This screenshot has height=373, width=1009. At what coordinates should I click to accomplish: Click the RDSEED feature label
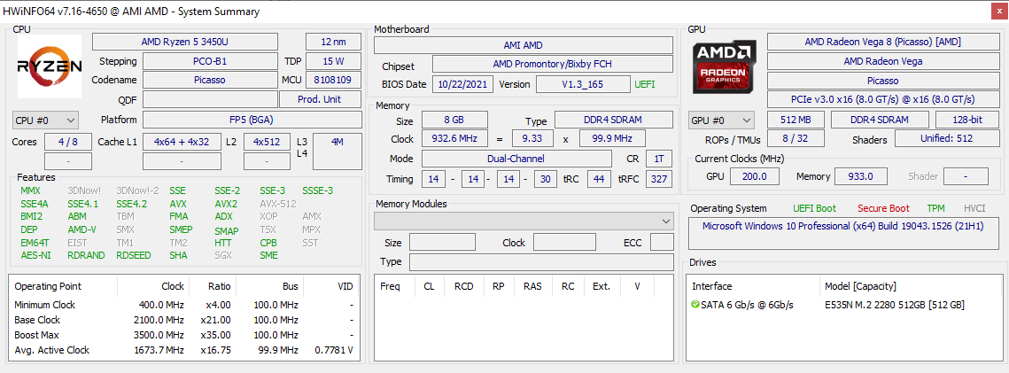click(x=133, y=255)
